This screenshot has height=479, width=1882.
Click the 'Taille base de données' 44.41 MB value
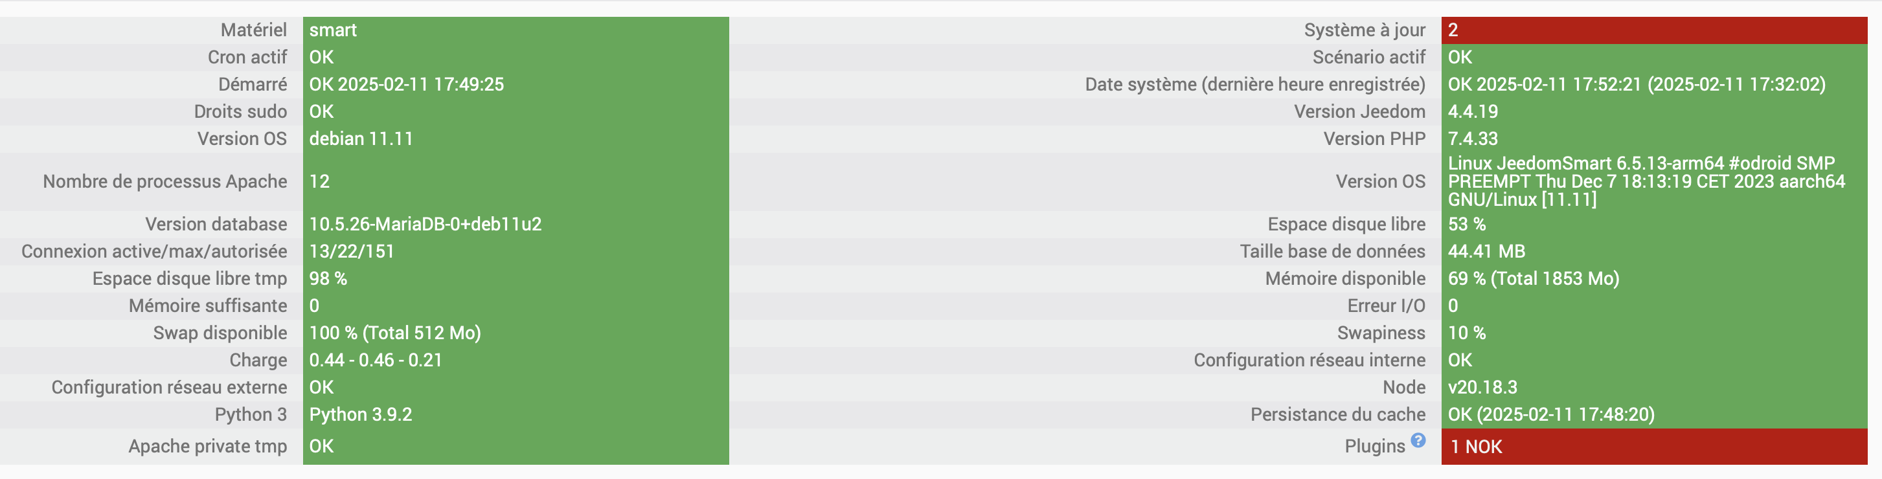tap(1487, 251)
